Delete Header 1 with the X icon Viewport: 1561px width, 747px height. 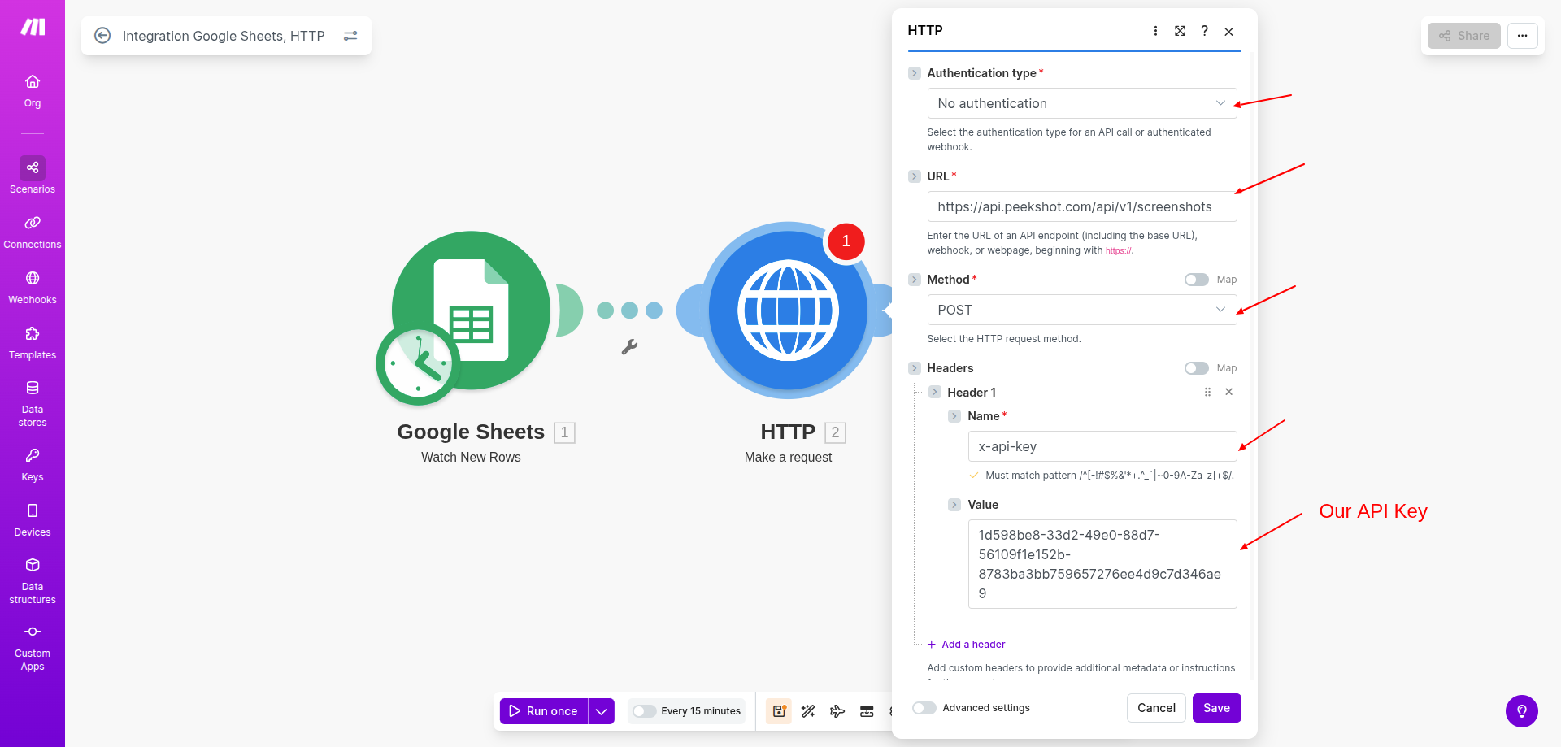[x=1228, y=392]
